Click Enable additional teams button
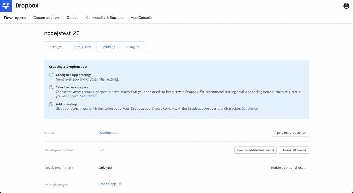Viewport: 353px width, 193px height. (x=255, y=150)
